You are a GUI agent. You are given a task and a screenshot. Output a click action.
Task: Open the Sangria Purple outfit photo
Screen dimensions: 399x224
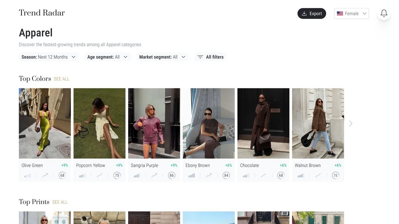[x=154, y=123]
